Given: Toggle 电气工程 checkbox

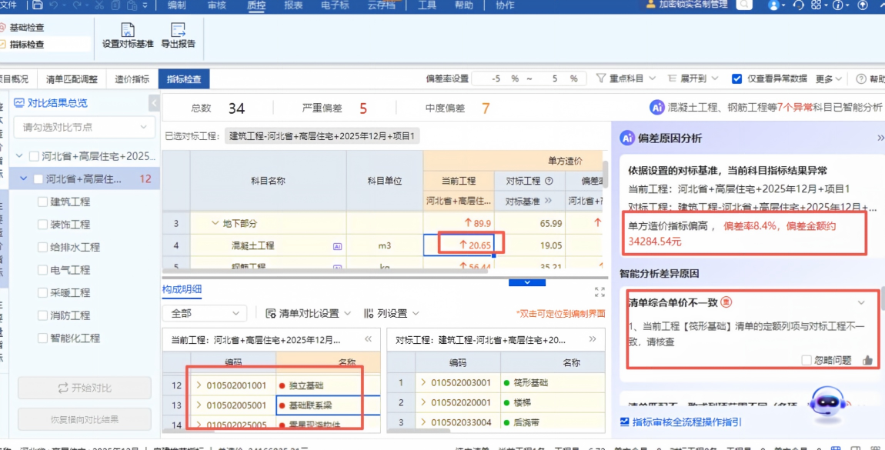Looking at the screenshot, I should 42,270.
